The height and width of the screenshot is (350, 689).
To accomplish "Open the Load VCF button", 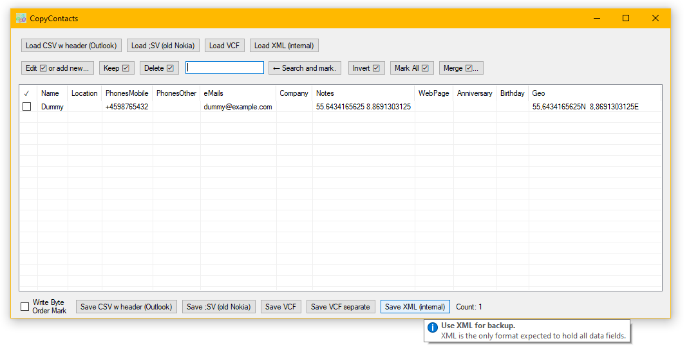I will click(225, 46).
